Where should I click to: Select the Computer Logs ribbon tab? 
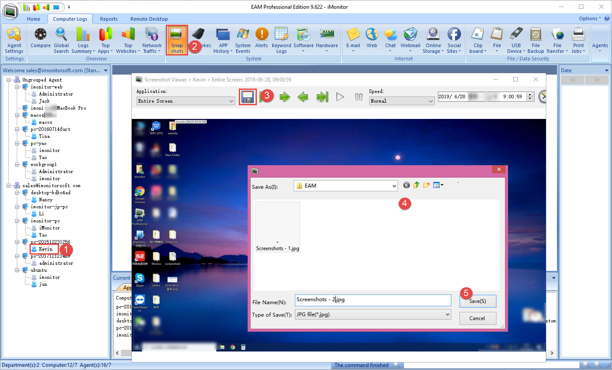[x=70, y=19]
